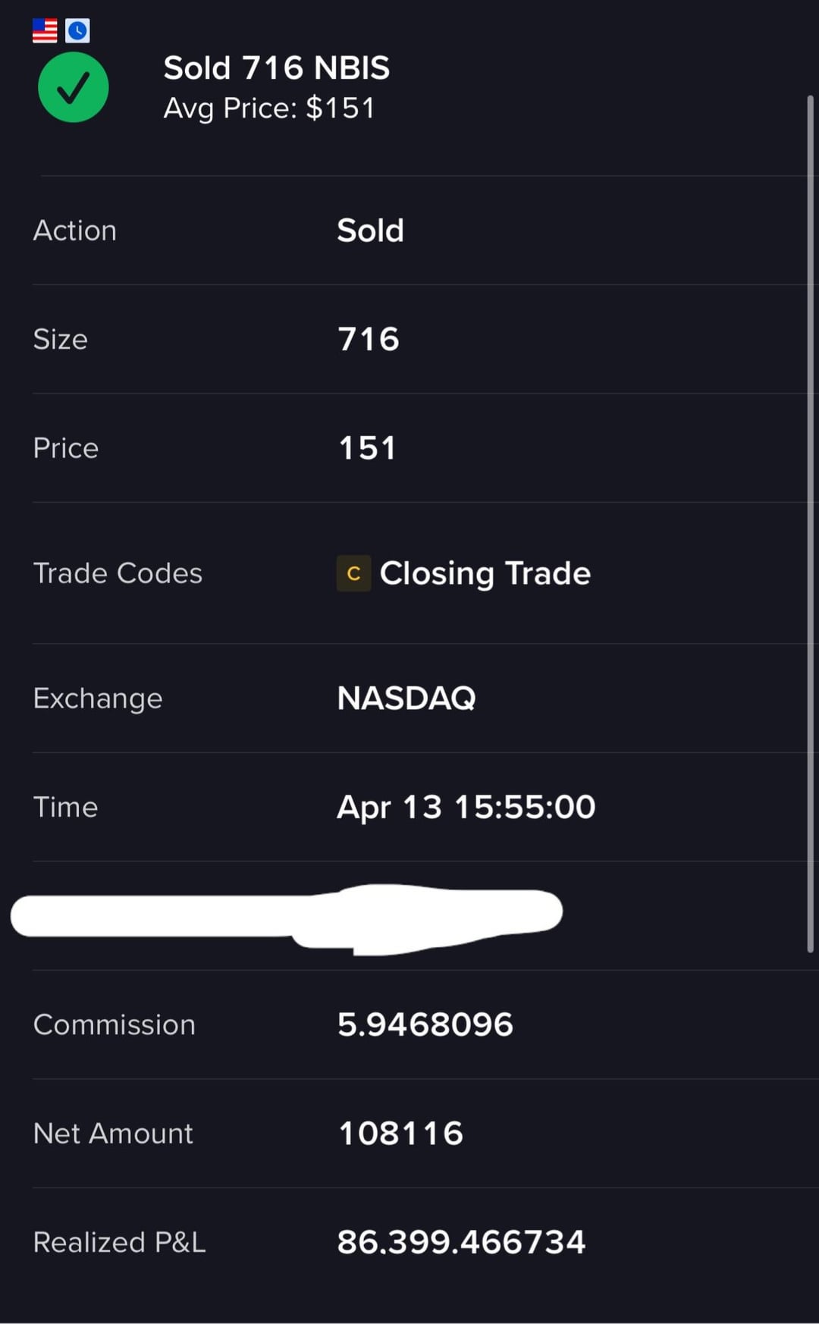
Task: Click the "Trade Codes" row label
Action: tap(118, 573)
